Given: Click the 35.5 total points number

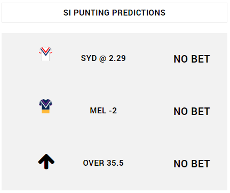Looking at the screenshot, I should pos(115,163).
